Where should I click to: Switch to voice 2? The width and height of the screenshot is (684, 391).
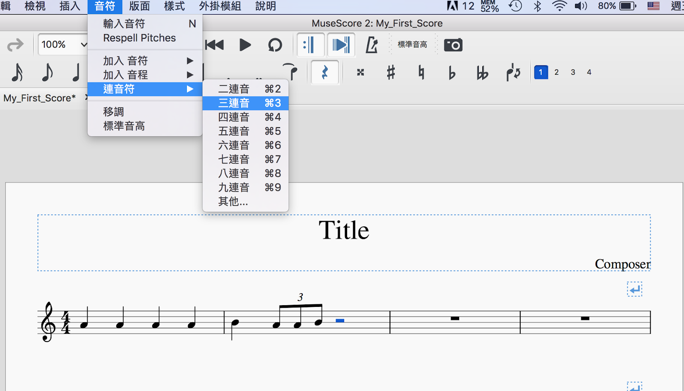tap(557, 72)
